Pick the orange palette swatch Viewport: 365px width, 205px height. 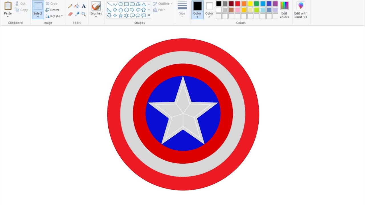[x=244, y=4]
